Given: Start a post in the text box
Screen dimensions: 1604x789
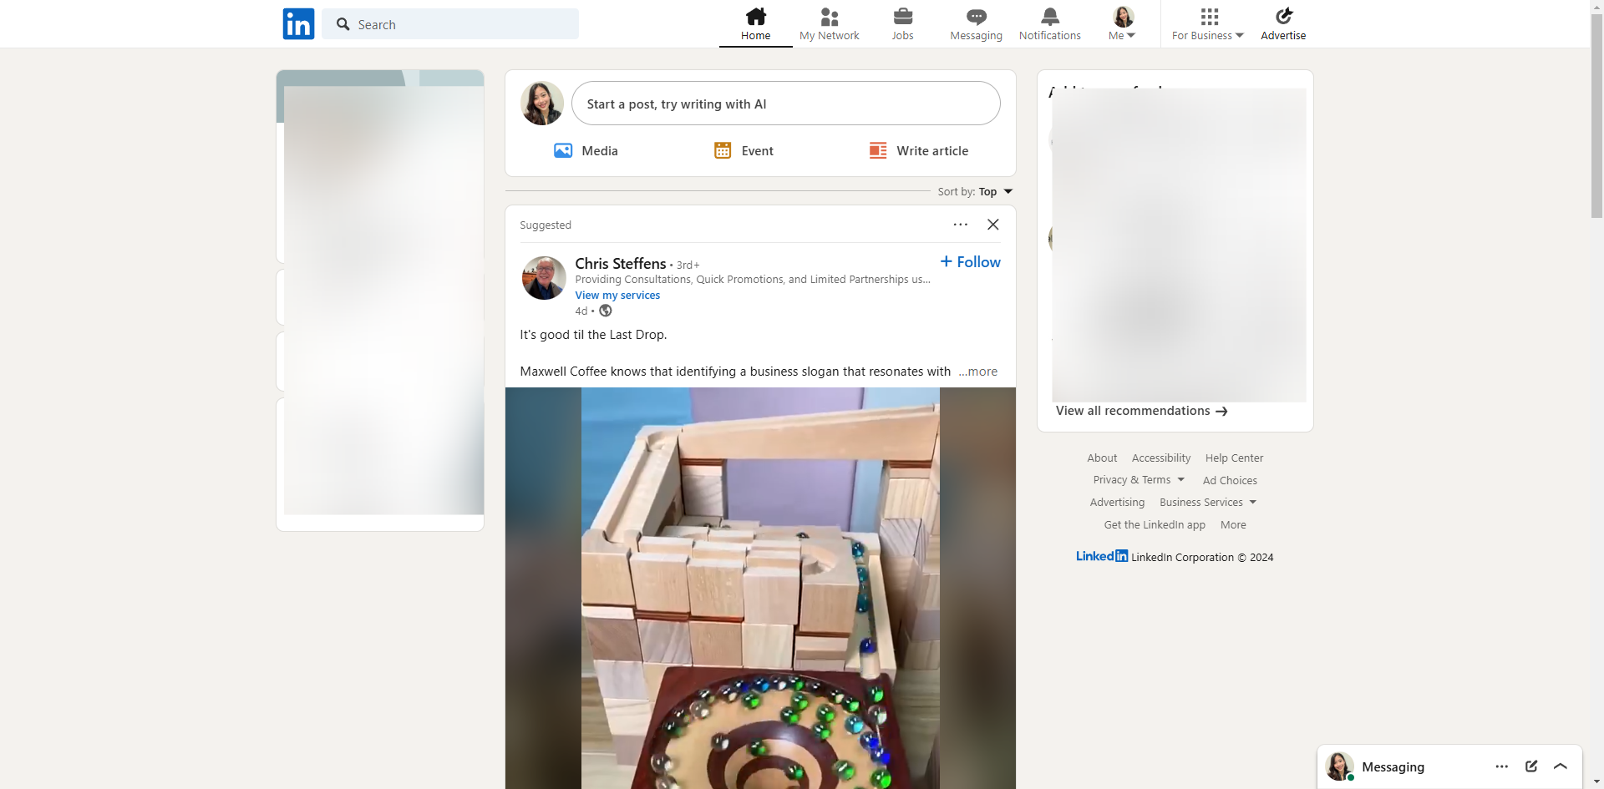Looking at the screenshot, I should [785, 104].
